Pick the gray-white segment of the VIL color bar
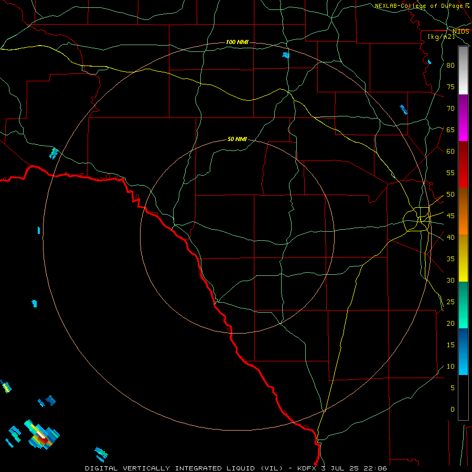Viewport: 472px width, 472px height. [x=463, y=70]
